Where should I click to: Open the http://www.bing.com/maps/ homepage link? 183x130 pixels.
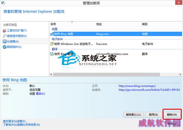click(x=137, y=86)
